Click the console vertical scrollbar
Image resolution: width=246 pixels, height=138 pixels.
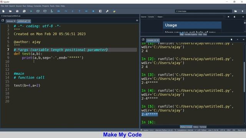244,77
